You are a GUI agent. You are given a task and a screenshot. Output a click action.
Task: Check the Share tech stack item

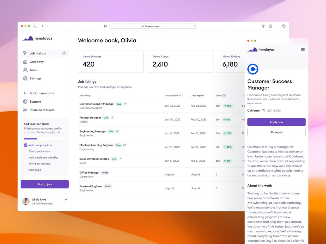(x=25, y=151)
